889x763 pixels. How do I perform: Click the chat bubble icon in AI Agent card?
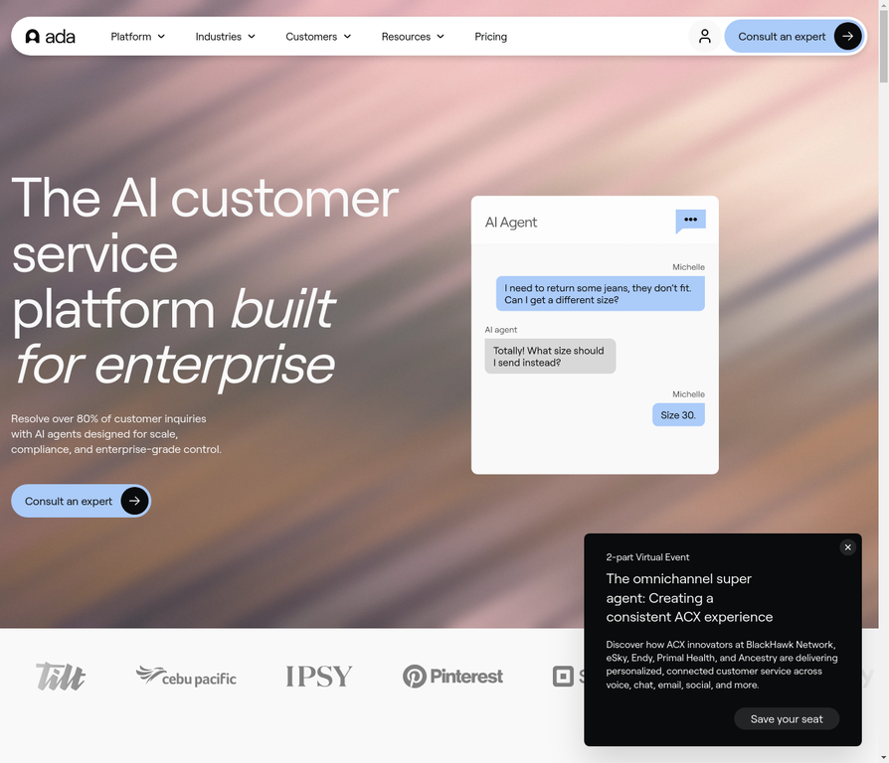click(x=690, y=221)
